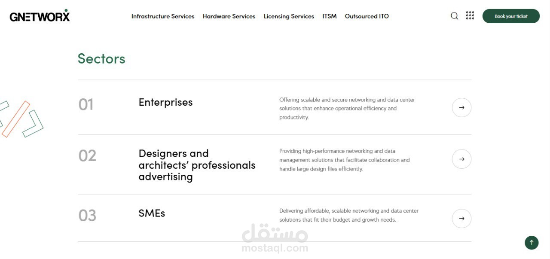Select the Enterprises sector title
This screenshot has width=550, height=259.
(165, 102)
